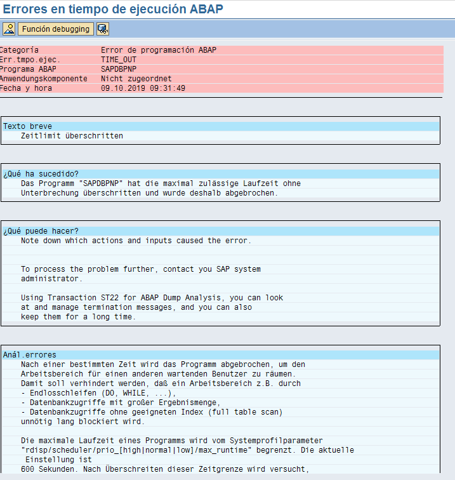Click the user/person icon in the toolbar
455x480 pixels.
(x=9, y=29)
